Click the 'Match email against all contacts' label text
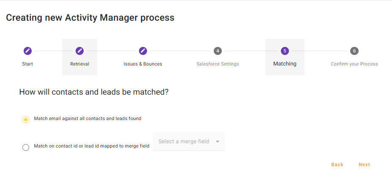 [x=87, y=119]
